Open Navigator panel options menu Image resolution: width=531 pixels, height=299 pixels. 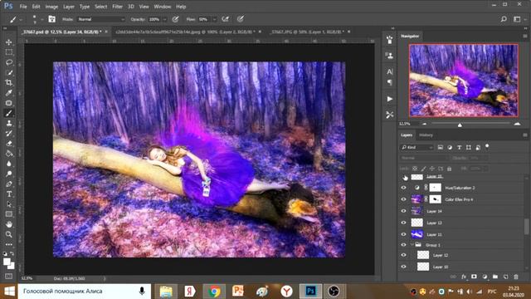pos(525,36)
